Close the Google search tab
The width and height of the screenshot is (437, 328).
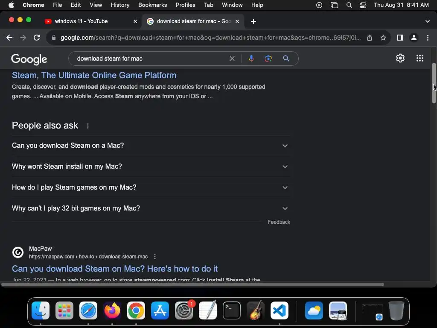237,21
